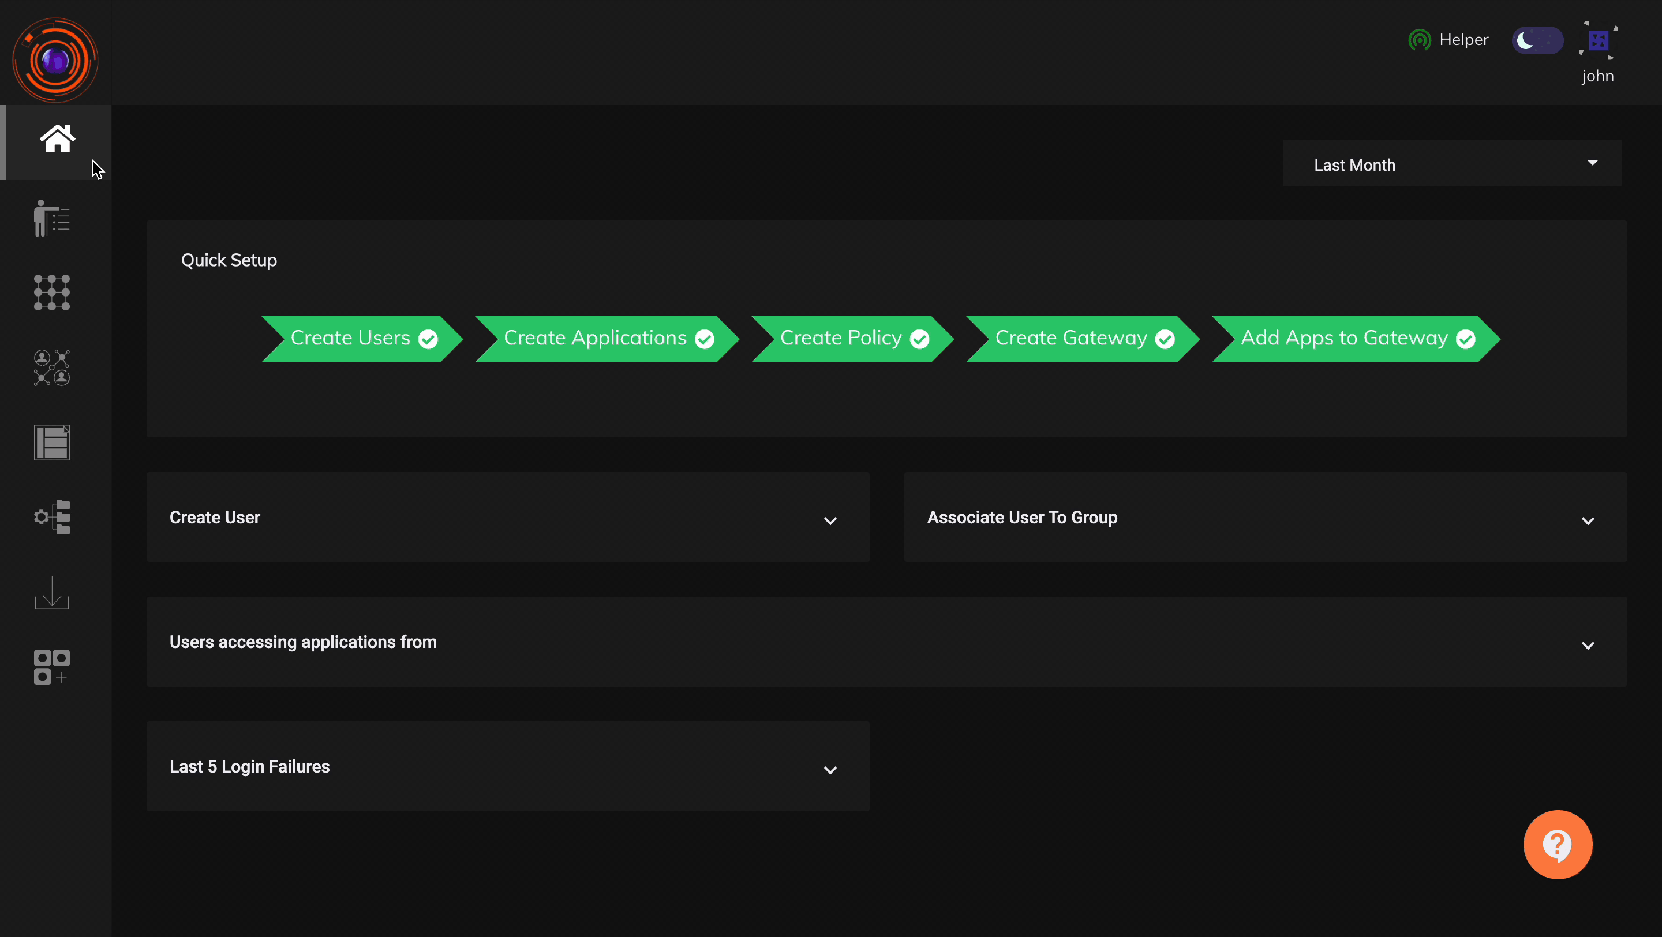Expand Users accessing applications from section

1589,642
